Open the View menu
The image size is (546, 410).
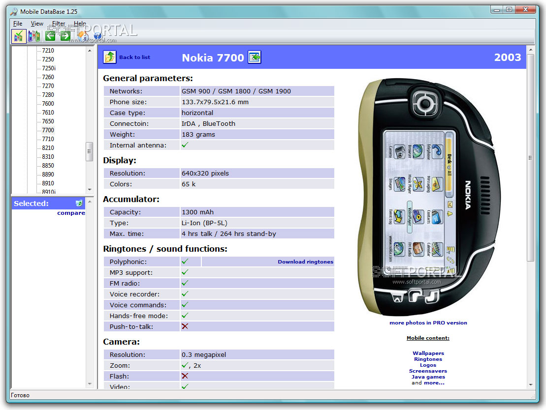click(x=37, y=24)
